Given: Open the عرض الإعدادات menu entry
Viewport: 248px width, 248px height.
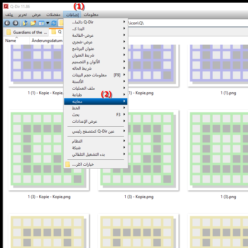Looking at the screenshot, I should click(x=96, y=121).
